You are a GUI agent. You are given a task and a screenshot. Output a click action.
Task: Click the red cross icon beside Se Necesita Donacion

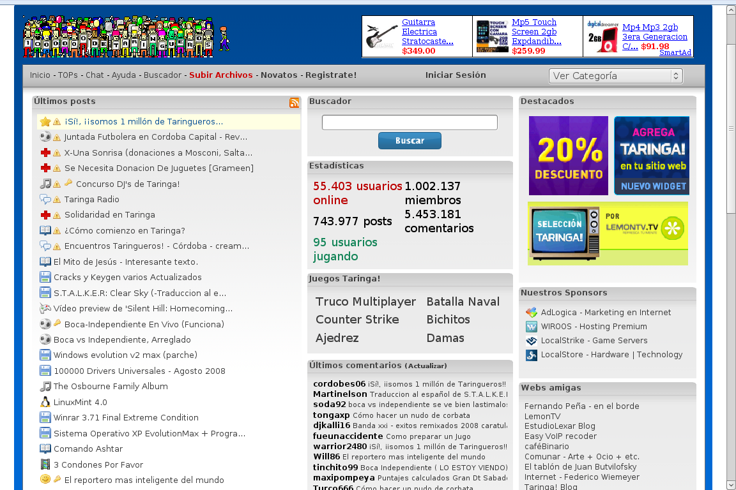point(45,168)
